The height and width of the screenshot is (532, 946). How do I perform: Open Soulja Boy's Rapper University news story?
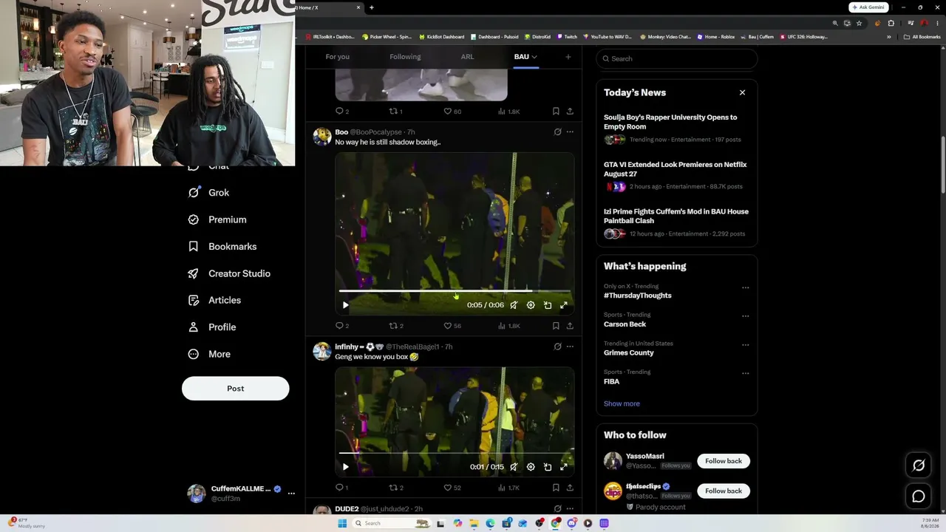[x=676, y=127]
